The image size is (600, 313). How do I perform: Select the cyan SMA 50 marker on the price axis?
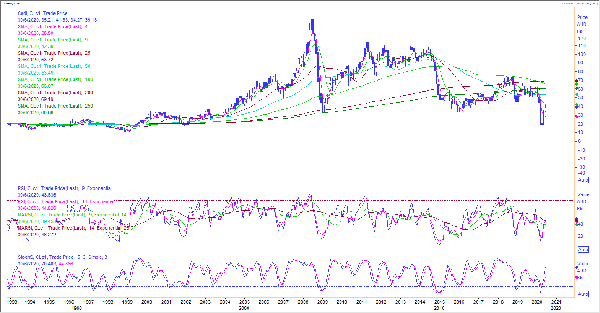pyautogui.click(x=577, y=95)
